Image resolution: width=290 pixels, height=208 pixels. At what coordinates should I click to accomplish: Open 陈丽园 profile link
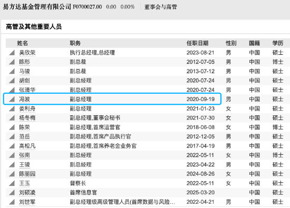(27, 174)
